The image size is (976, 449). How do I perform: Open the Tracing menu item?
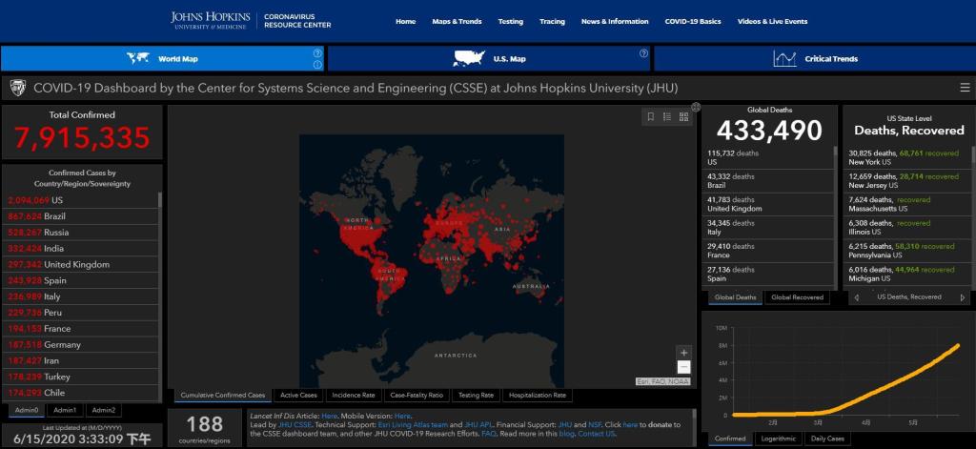coord(552,21)
